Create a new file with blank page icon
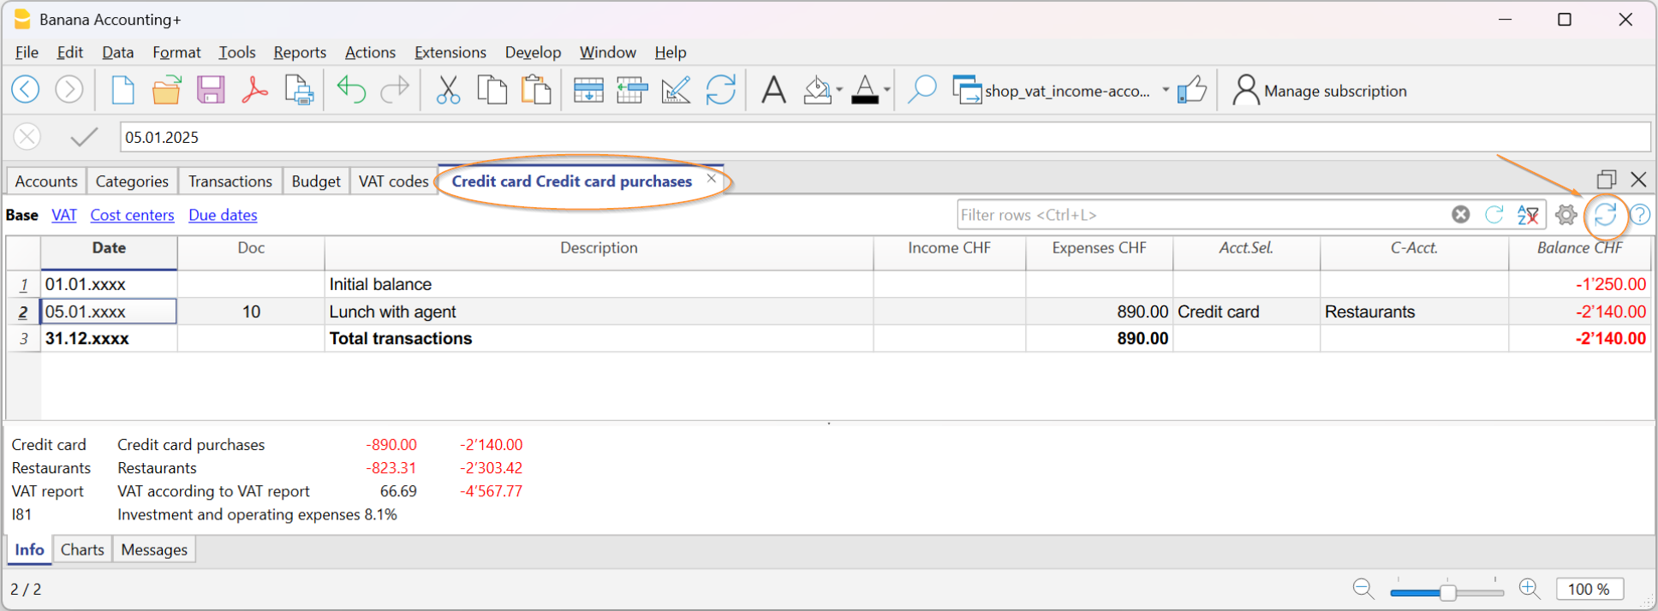This screenshot has width=1658, height=611. click(x=123, y=89)
